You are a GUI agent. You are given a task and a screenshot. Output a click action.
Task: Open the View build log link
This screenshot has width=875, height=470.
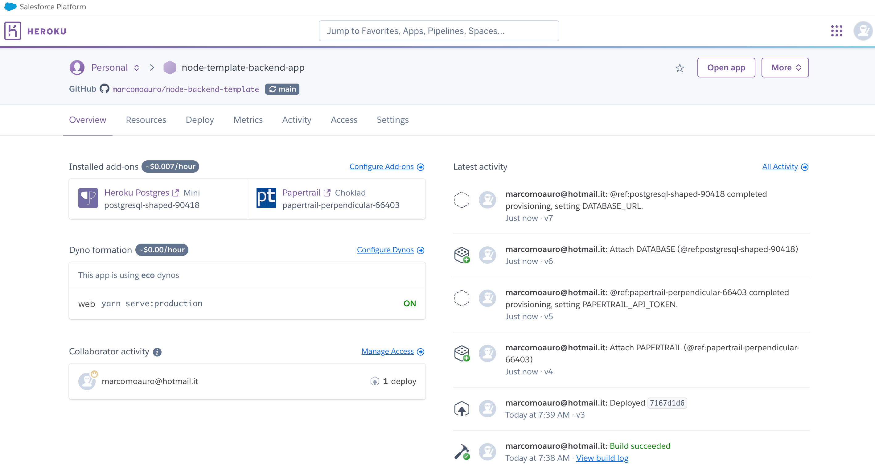[x=602, y=458]
